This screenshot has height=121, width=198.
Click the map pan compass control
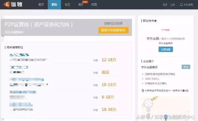[148, 103]
